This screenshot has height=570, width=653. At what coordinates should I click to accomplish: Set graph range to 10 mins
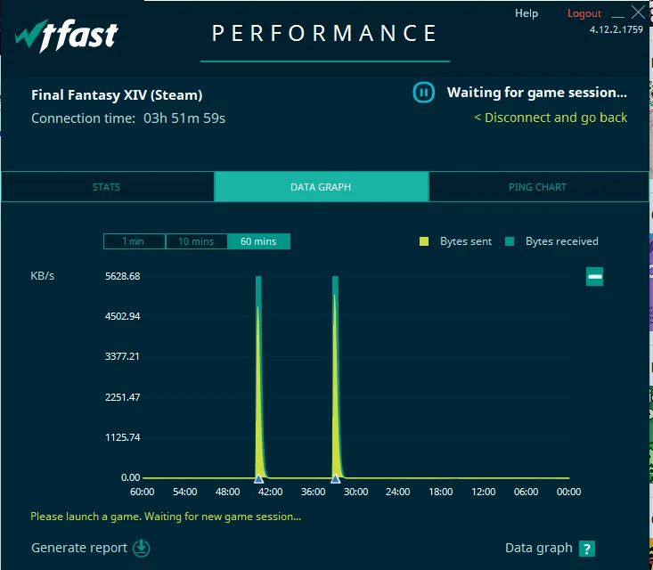coord(196,241)
